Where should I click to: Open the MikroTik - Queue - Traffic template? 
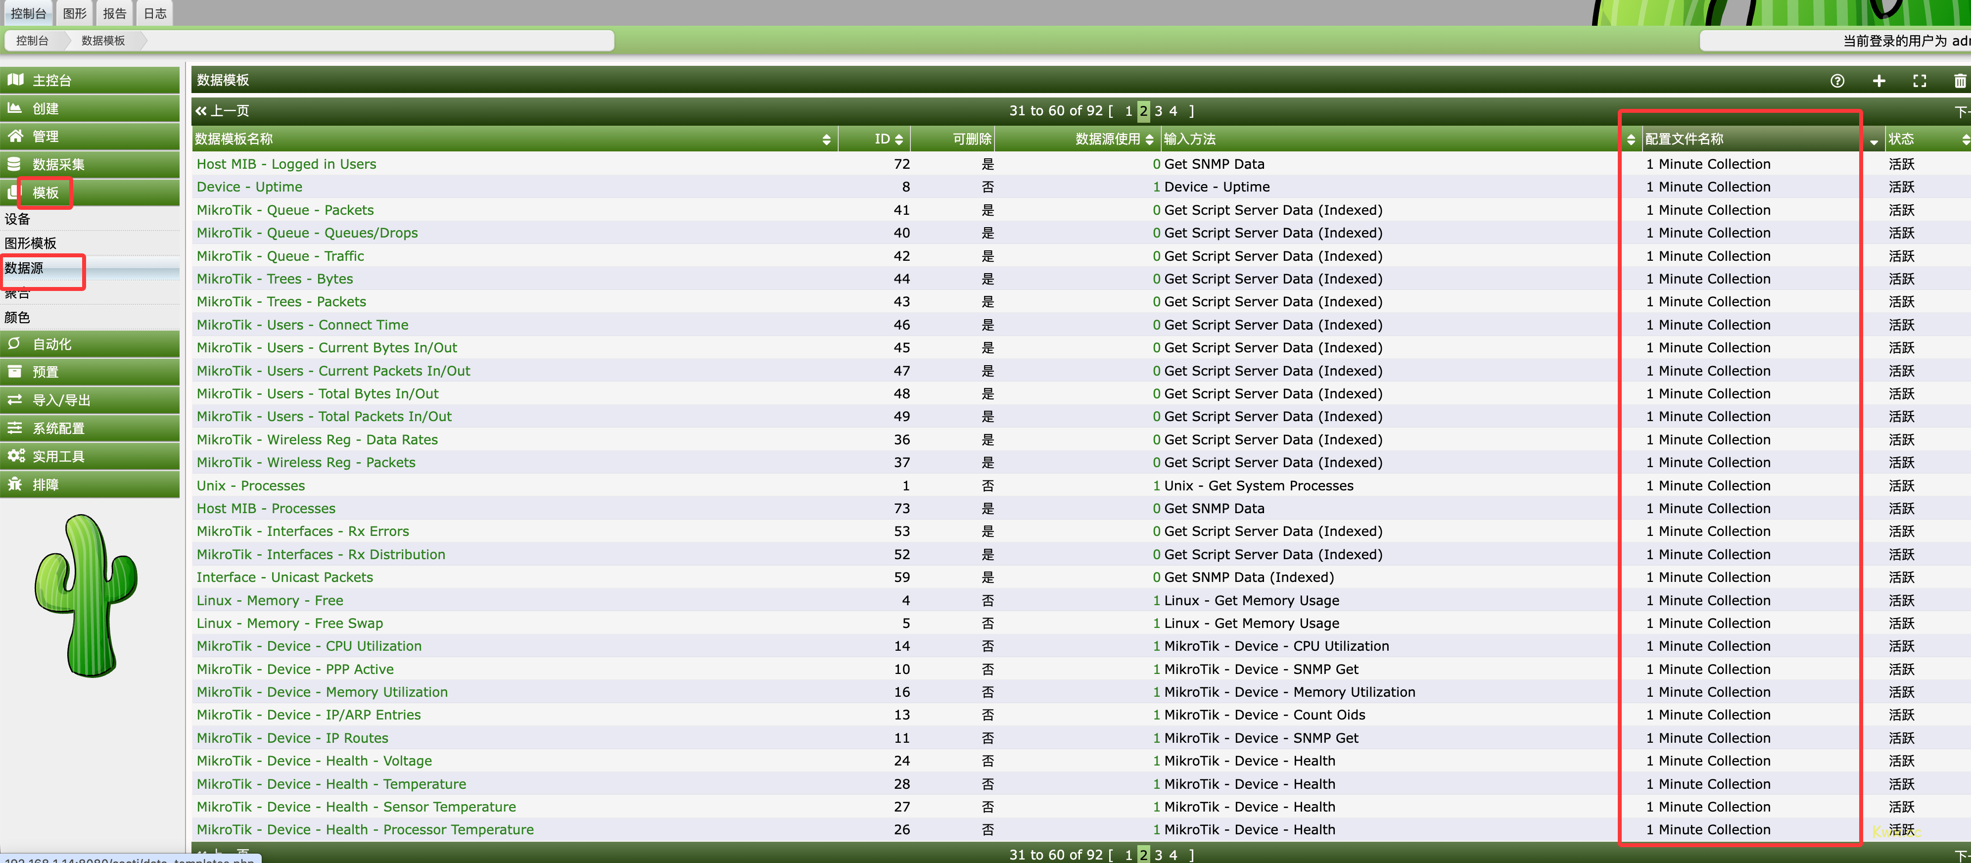(280, 255)
